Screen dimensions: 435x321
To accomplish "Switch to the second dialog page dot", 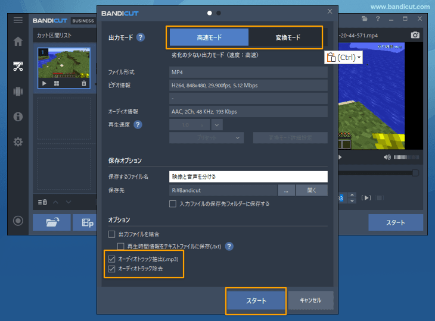I will 219,13.
